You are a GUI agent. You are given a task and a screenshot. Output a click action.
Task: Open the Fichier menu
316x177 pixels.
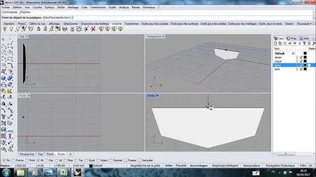click(x=5, y=7)
